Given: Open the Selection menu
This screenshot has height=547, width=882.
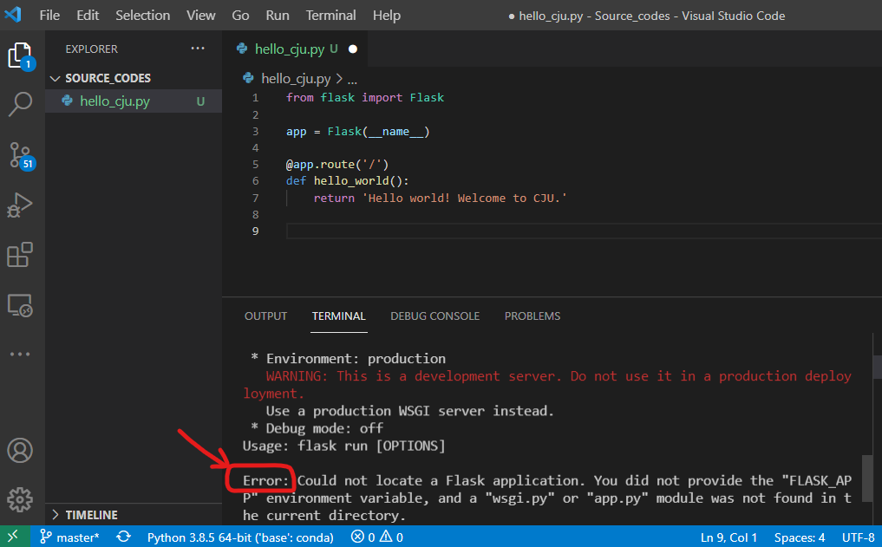Looking at the screenshot, I should (143, 16).
